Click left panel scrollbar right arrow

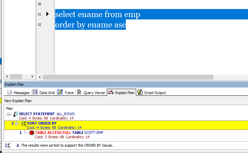[32, 76]
